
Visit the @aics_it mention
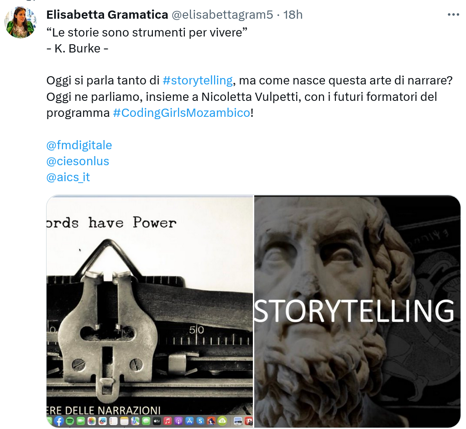(68, 178)
